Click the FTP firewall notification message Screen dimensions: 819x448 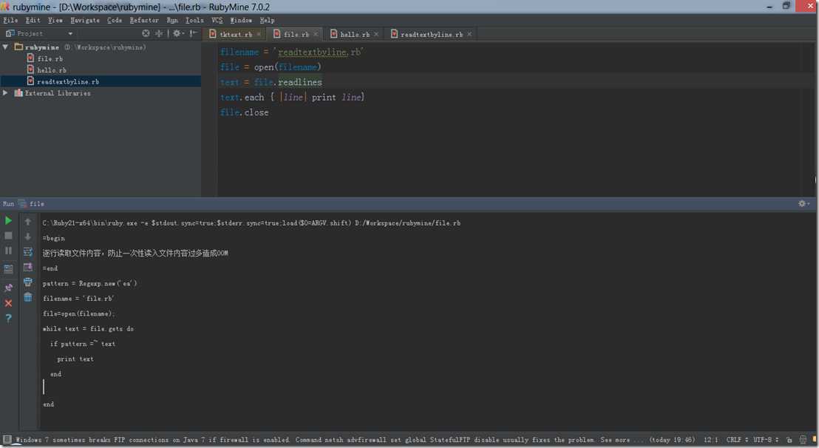(356, 440)
